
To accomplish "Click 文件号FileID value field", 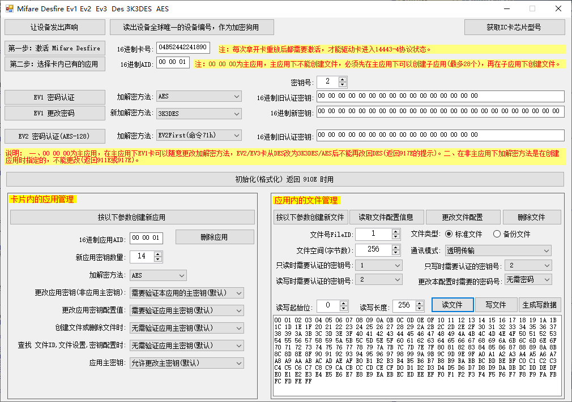I will point(374,234).
